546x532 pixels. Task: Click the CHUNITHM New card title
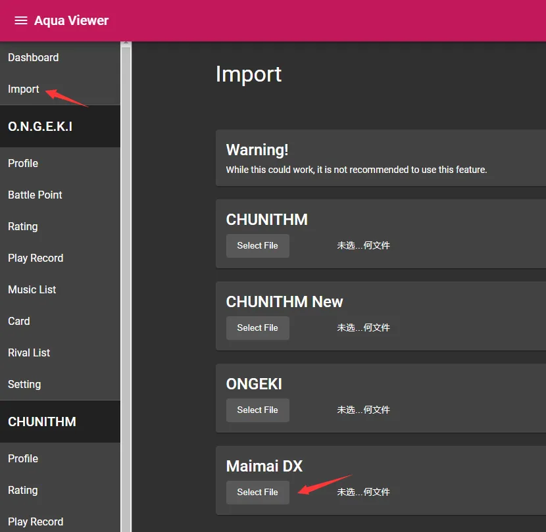(284, 302)
